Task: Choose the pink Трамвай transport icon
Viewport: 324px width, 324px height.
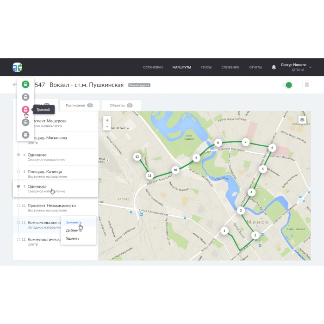Action: [x=25, y=110]
